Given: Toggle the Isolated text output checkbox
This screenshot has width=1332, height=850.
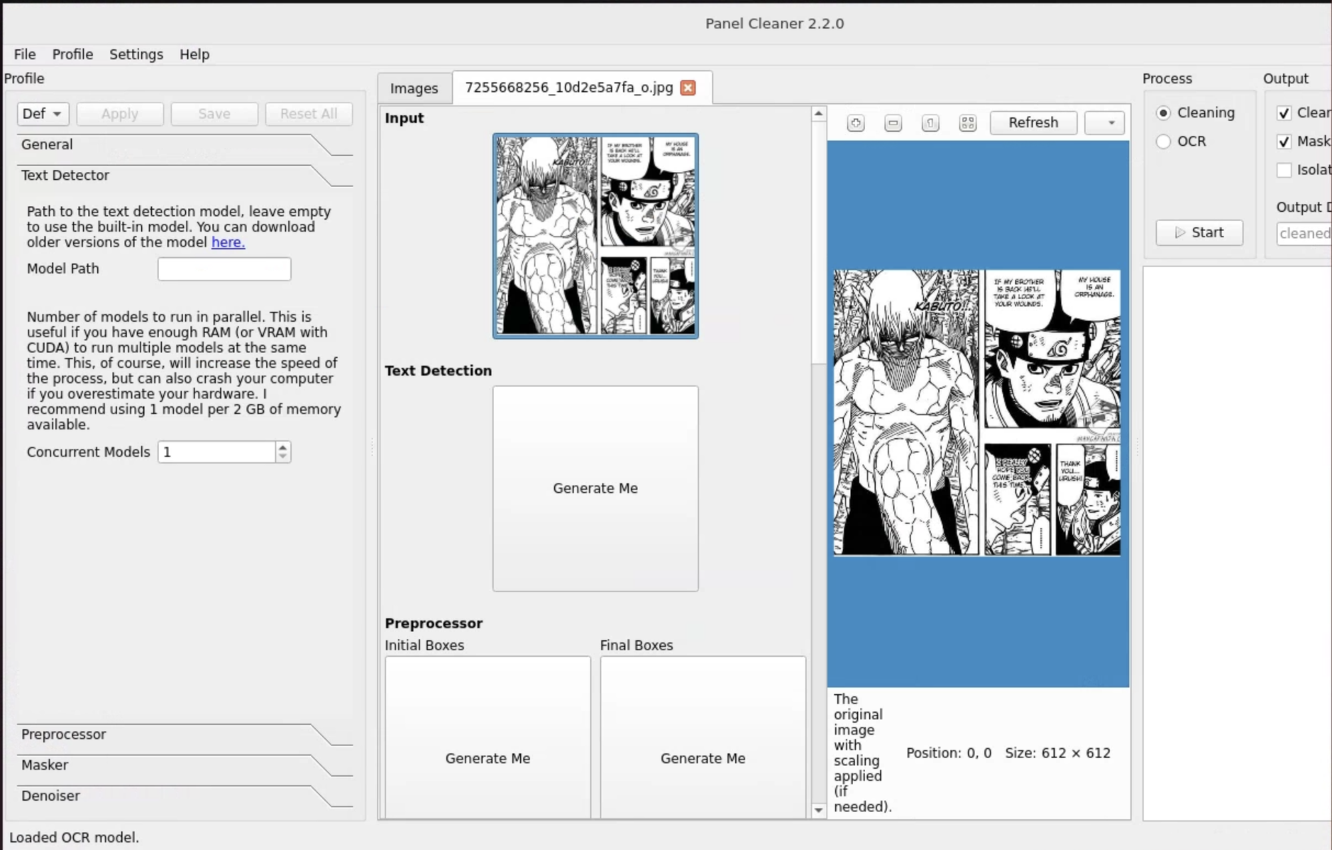Looking at the screenshot, I should 1284,170.
